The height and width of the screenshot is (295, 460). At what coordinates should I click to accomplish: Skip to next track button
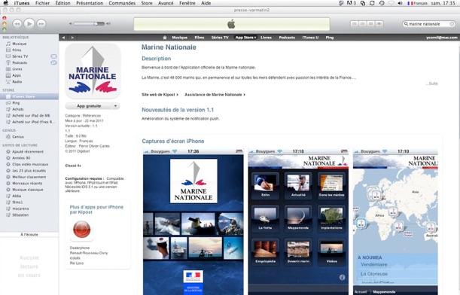click(x=41, y=24)
